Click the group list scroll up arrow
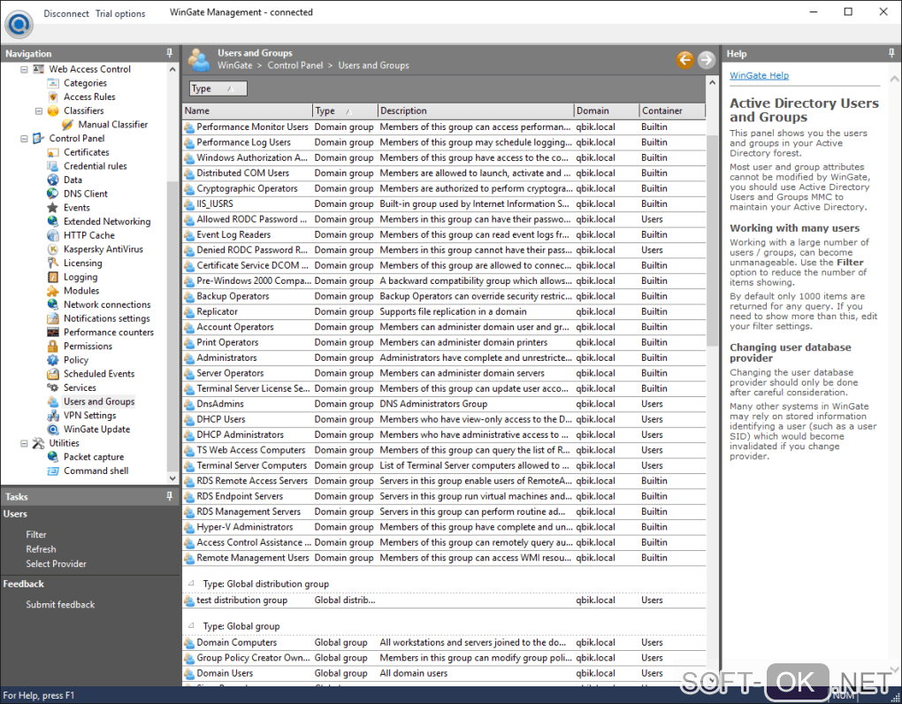Screen dimensions: 902x704 (x=712, y=83)
